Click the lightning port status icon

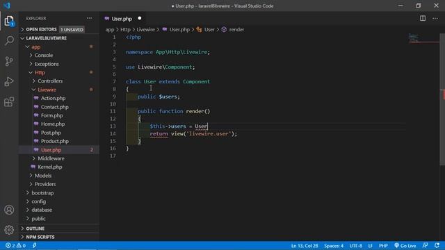[35, 246]
